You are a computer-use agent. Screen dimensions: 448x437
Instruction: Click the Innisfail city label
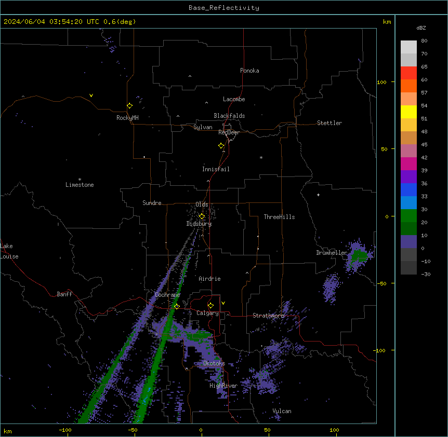[x=216, y=169]
